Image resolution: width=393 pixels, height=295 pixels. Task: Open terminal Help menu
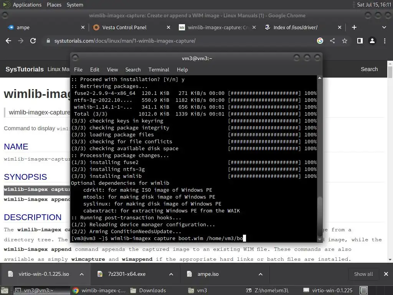click(x=182, y=70)
